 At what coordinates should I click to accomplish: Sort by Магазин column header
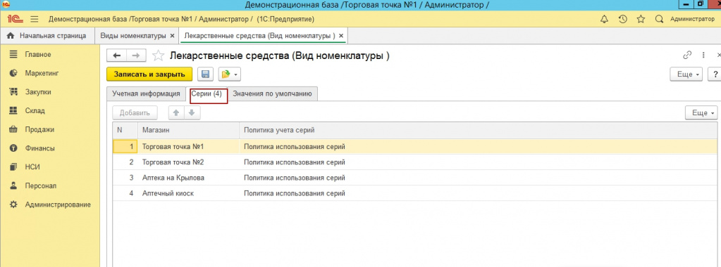(x=188, y=130)
